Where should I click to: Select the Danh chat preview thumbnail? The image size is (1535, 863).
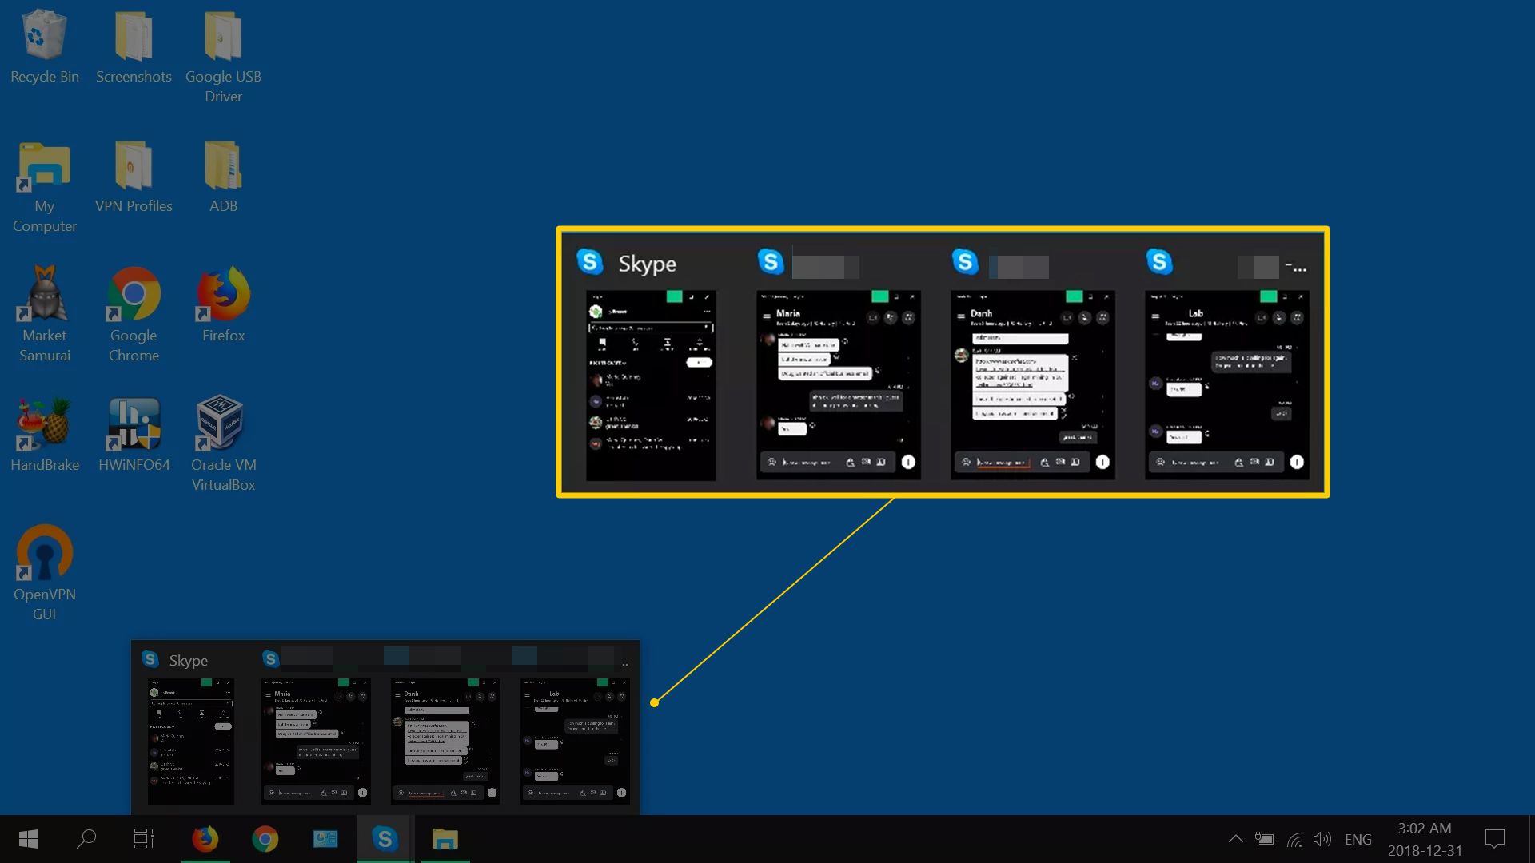point(445,741)
